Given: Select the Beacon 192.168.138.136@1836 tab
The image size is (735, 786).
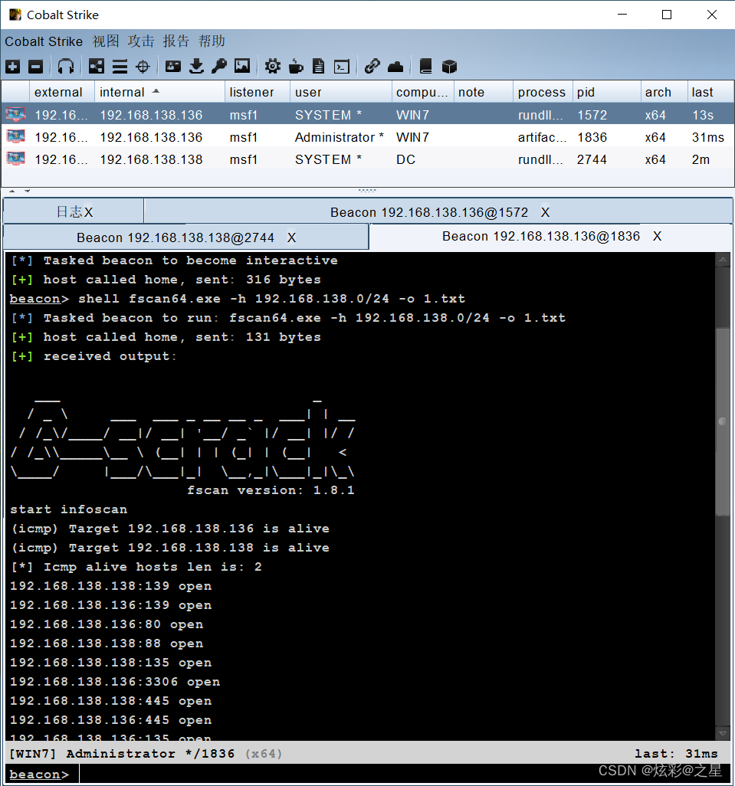Looking at the screenshot, I should tap(550, 236).
